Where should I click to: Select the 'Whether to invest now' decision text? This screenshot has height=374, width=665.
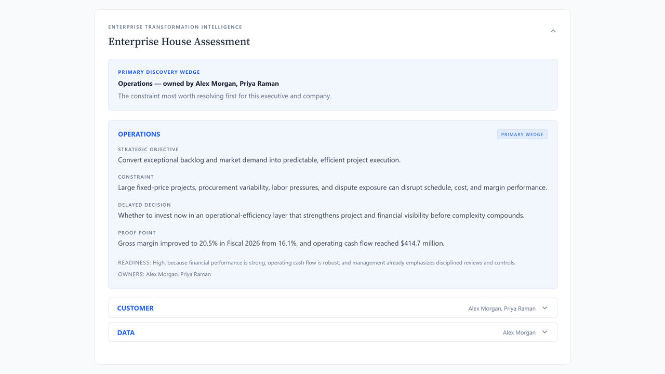pos(321,216)
